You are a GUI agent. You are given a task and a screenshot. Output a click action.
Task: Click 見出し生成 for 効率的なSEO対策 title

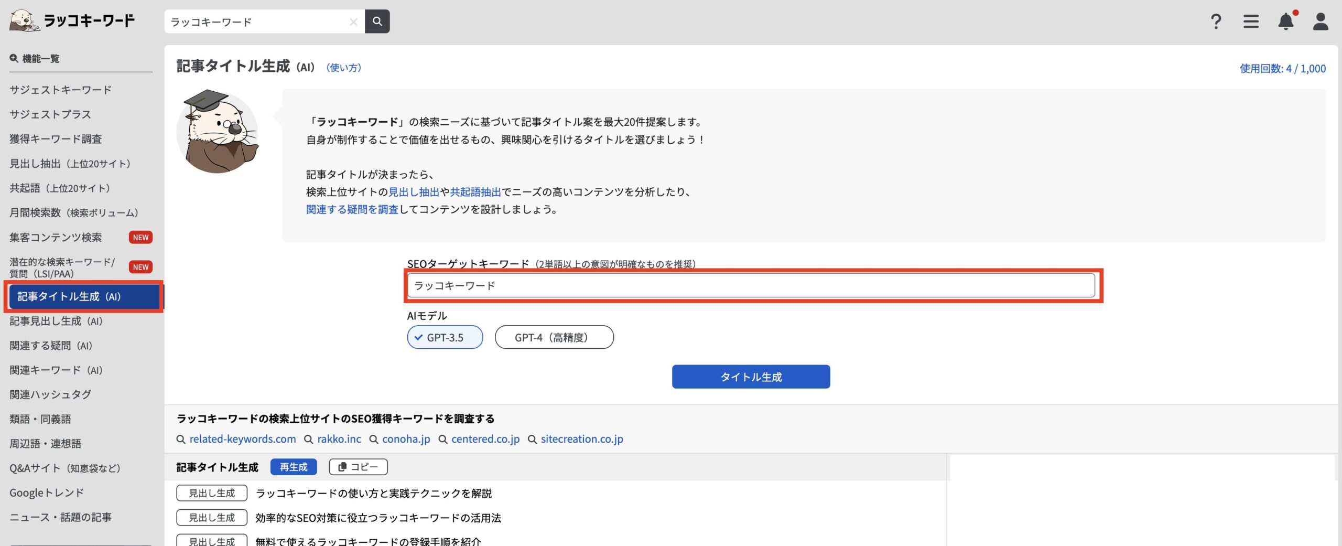coord(212,518)
